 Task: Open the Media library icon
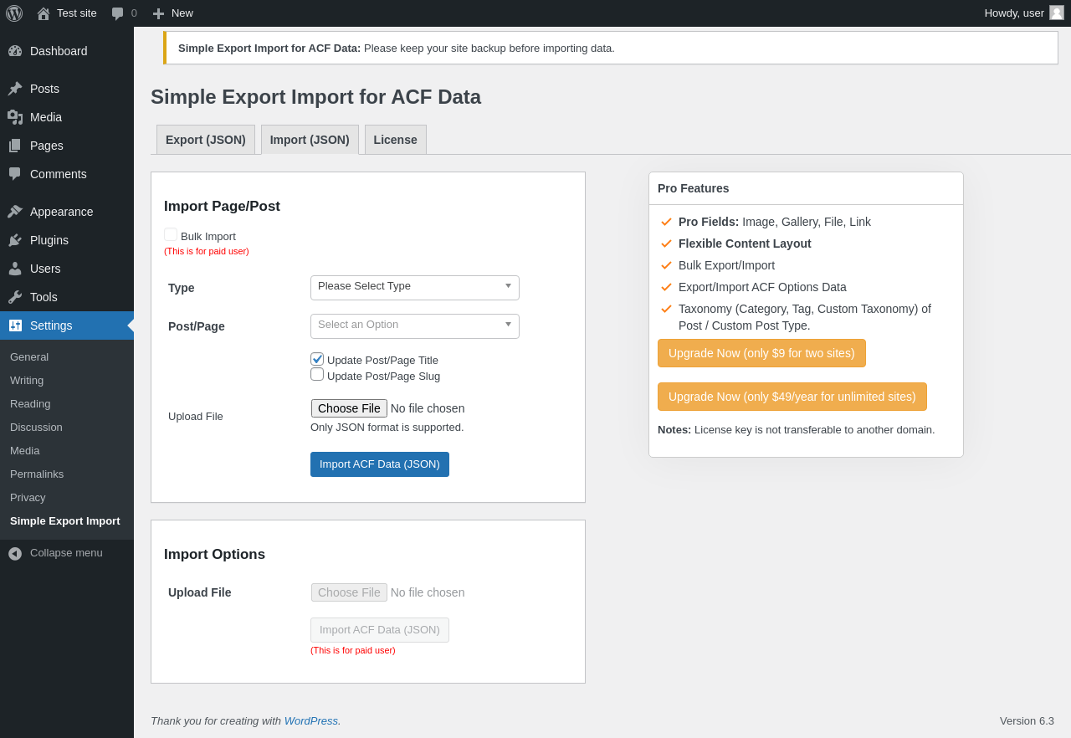coord(15,117)
